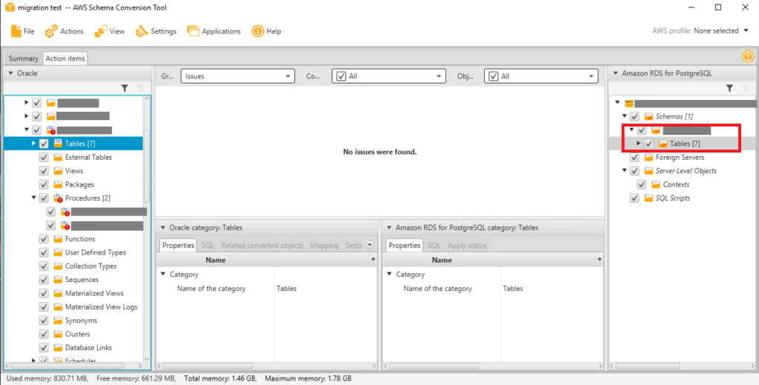This screenshot has width=759, height=385.
Task: Toggle the Functions checkbox
Action: click(x=44, y=239)
